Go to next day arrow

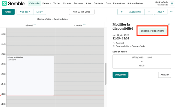[149, 12]
